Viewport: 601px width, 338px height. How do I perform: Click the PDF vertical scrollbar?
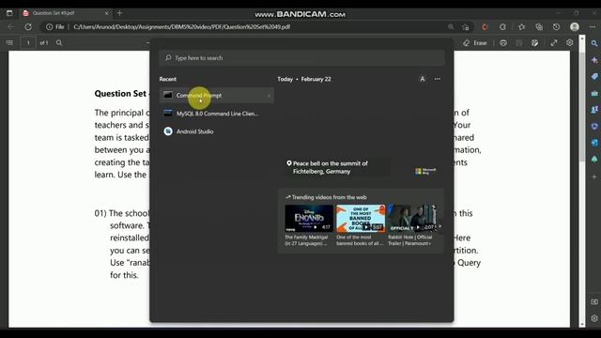tap(582, 107)
